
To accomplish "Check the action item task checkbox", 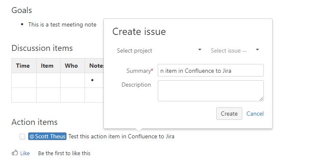I will click(22, 137).
